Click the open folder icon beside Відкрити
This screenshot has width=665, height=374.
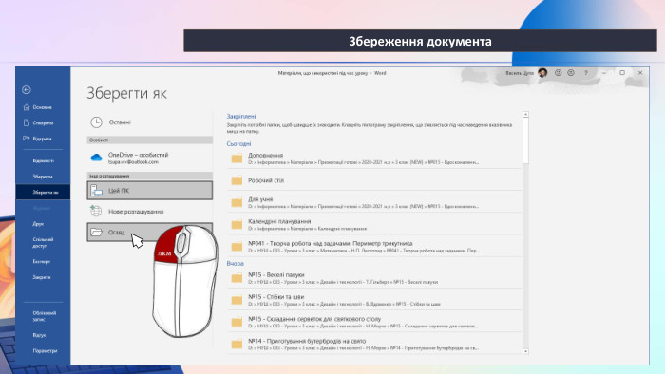(27, 139)
